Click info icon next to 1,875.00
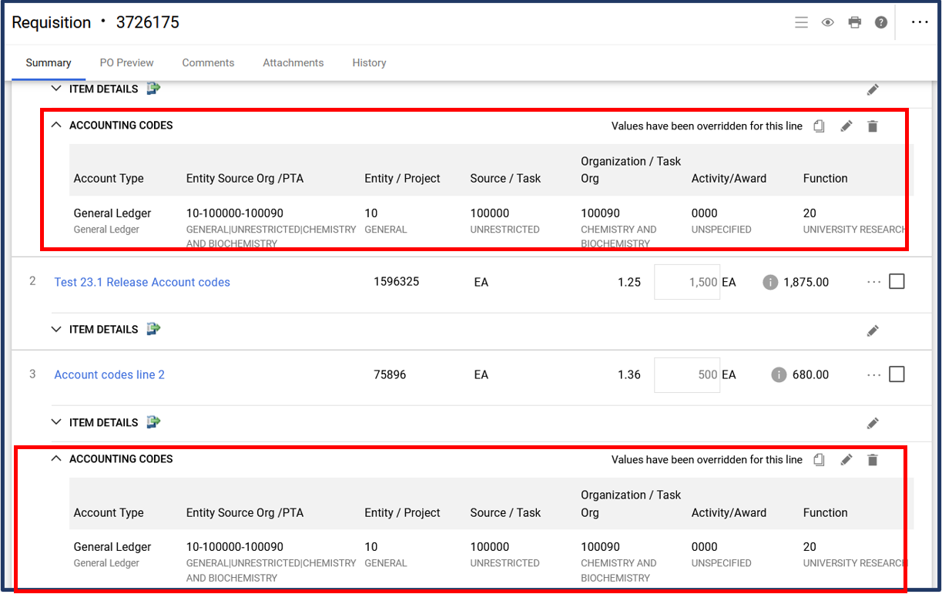The width and height of the screenshot is (942, 594). (x=769, y=283)
